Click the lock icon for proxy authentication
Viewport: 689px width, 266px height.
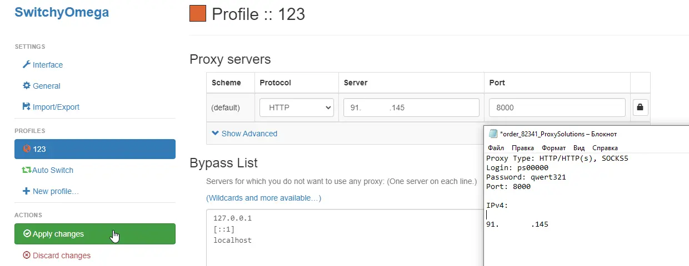pos(640,108)
